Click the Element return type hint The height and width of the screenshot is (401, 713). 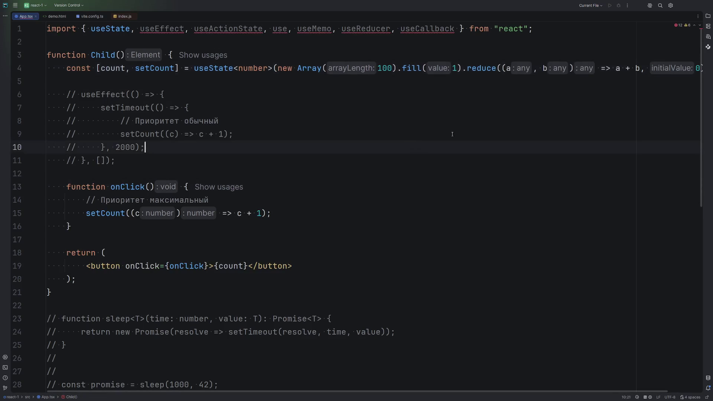click(143, 55)
